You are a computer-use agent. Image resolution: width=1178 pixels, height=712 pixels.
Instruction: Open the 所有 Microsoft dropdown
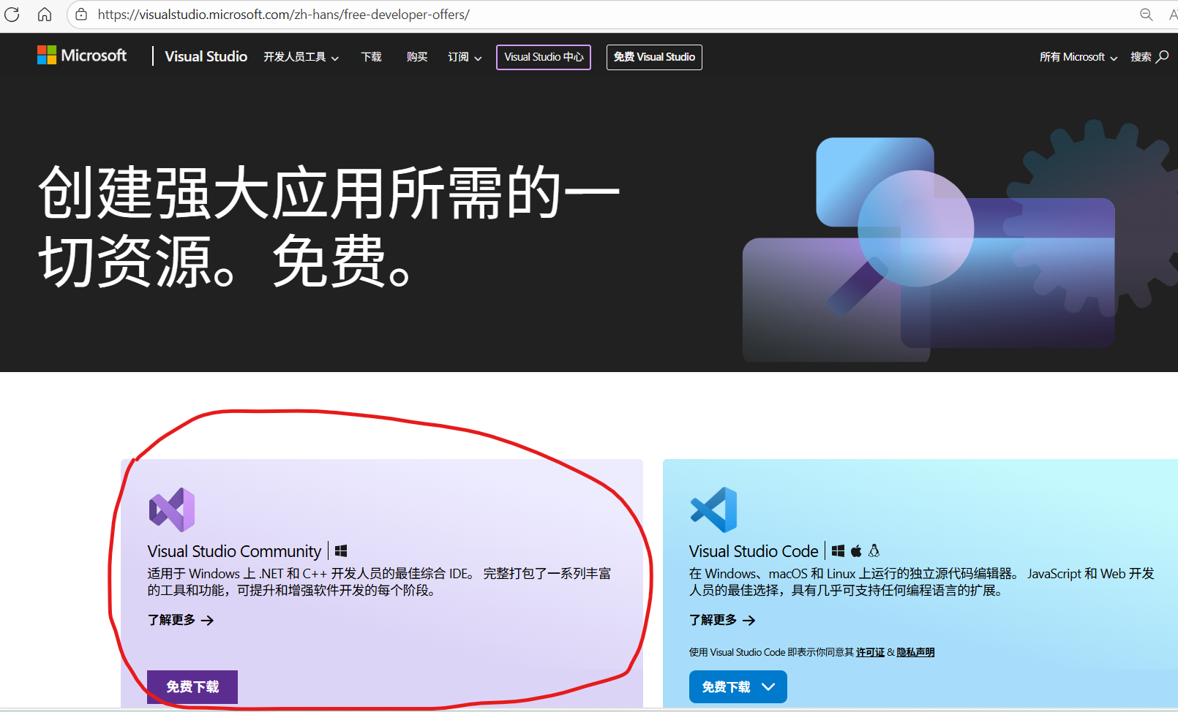click(1078, 57)
